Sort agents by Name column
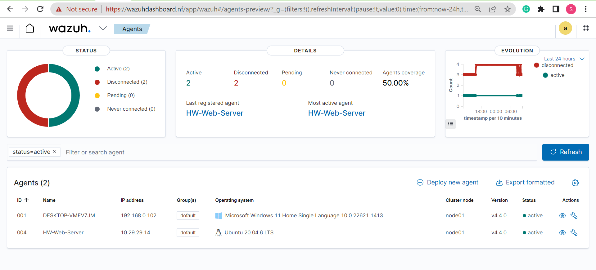This screenshot has width=596, height=270. click(x=49, y=200)
